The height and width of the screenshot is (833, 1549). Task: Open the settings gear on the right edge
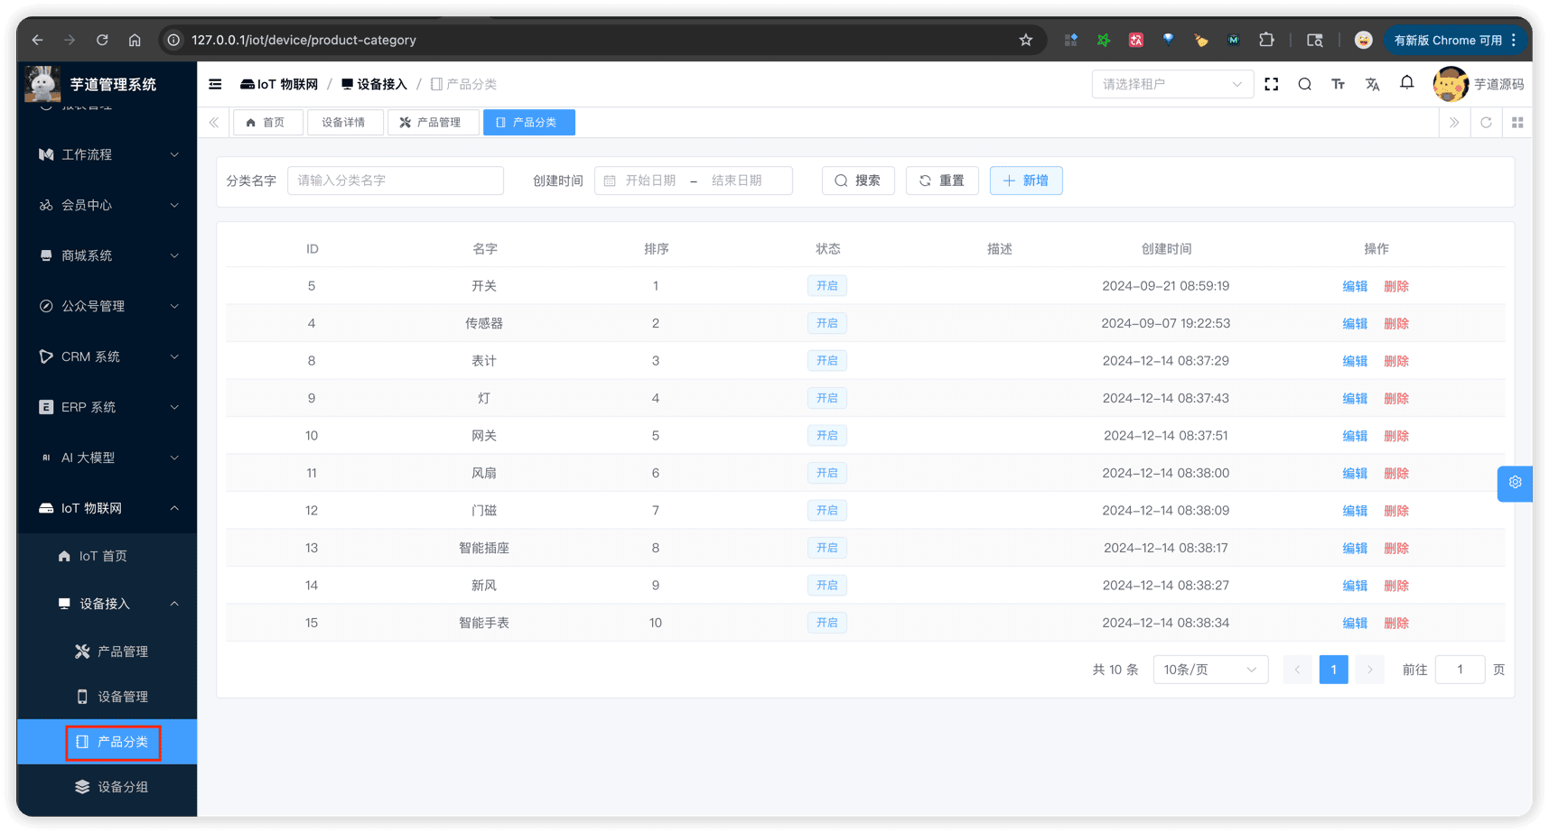coord(1515,483)
